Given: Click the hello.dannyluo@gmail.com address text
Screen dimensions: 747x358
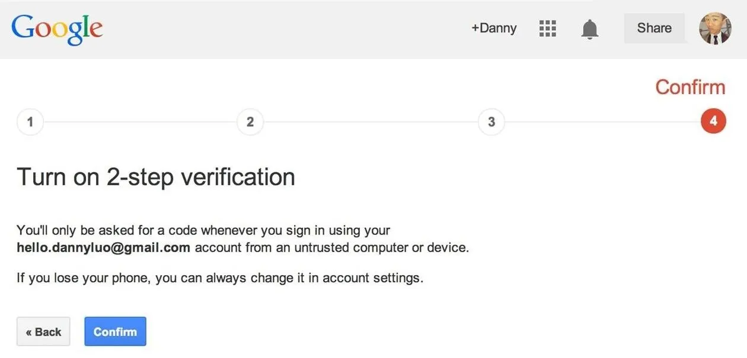Looking at the screenshot, I should tap(103, 247).
